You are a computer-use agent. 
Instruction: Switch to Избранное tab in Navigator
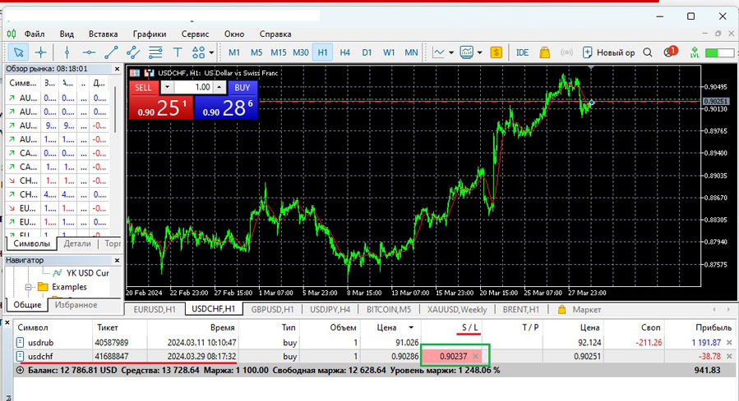[76, 304]
